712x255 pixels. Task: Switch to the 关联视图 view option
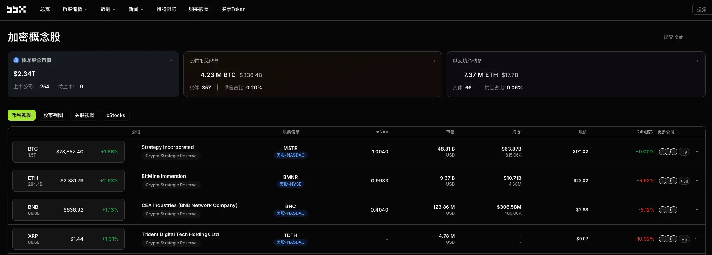click(84, 115)
